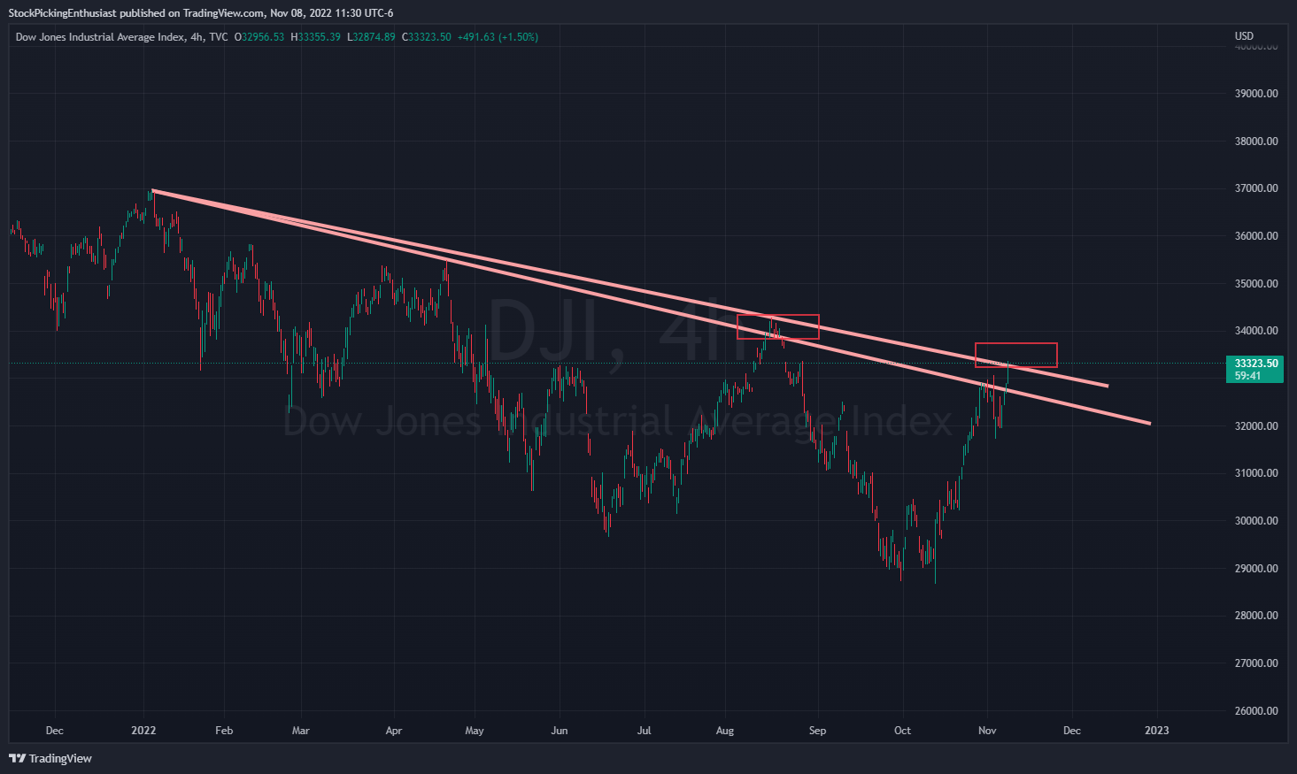Click the USD currency label
This screenshot has height=774, width=1297.
click(1244, 36)
